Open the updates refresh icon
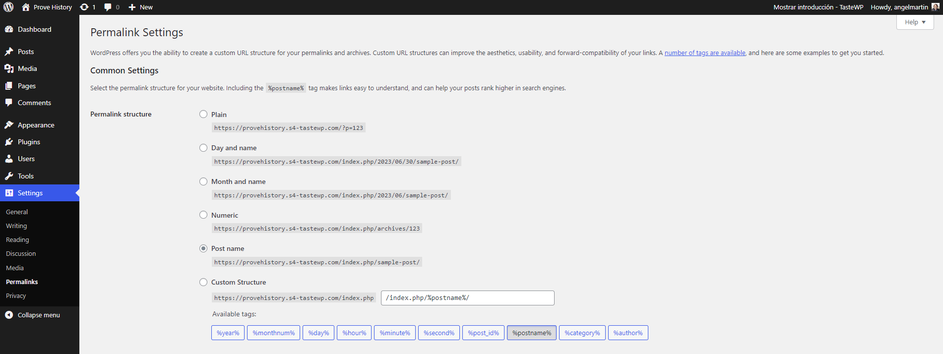Screen dimensions: 943x354 (84, 7)
